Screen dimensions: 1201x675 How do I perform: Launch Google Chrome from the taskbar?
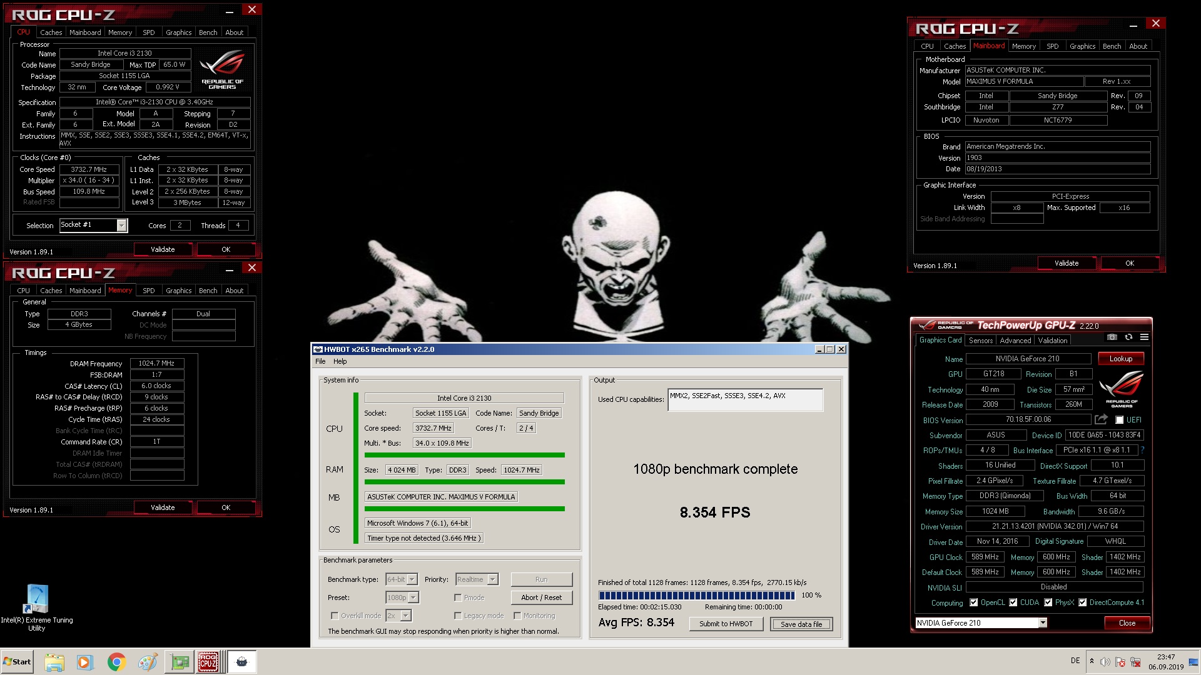[x=116, y=662]
